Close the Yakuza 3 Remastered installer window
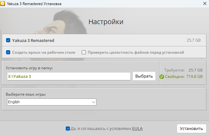Screen dimensions: 209x136 pos(205,3)
